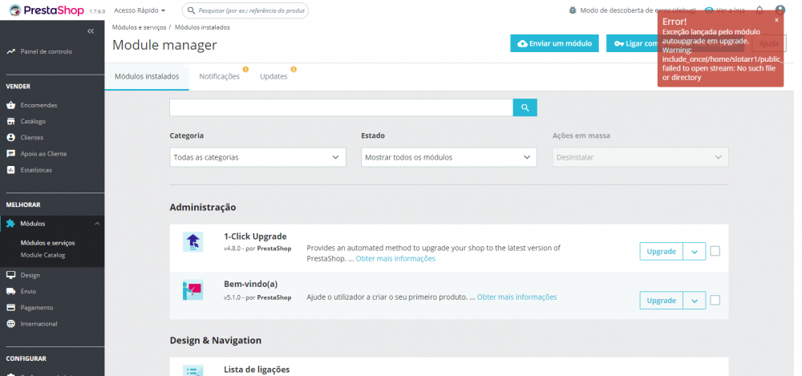Open the Acesso Rápido dropdown
This screenshot has width=802, height=376.
140,10
